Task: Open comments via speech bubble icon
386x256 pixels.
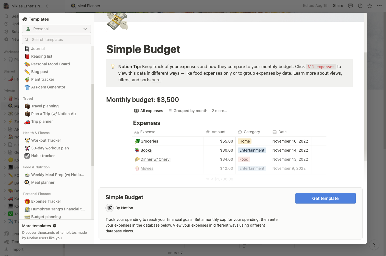Action: click(350, 6)
